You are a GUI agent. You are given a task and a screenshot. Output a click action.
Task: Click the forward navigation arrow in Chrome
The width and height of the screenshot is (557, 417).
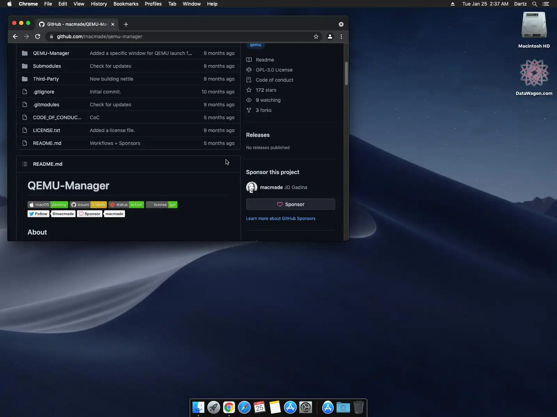coord(26,36)
